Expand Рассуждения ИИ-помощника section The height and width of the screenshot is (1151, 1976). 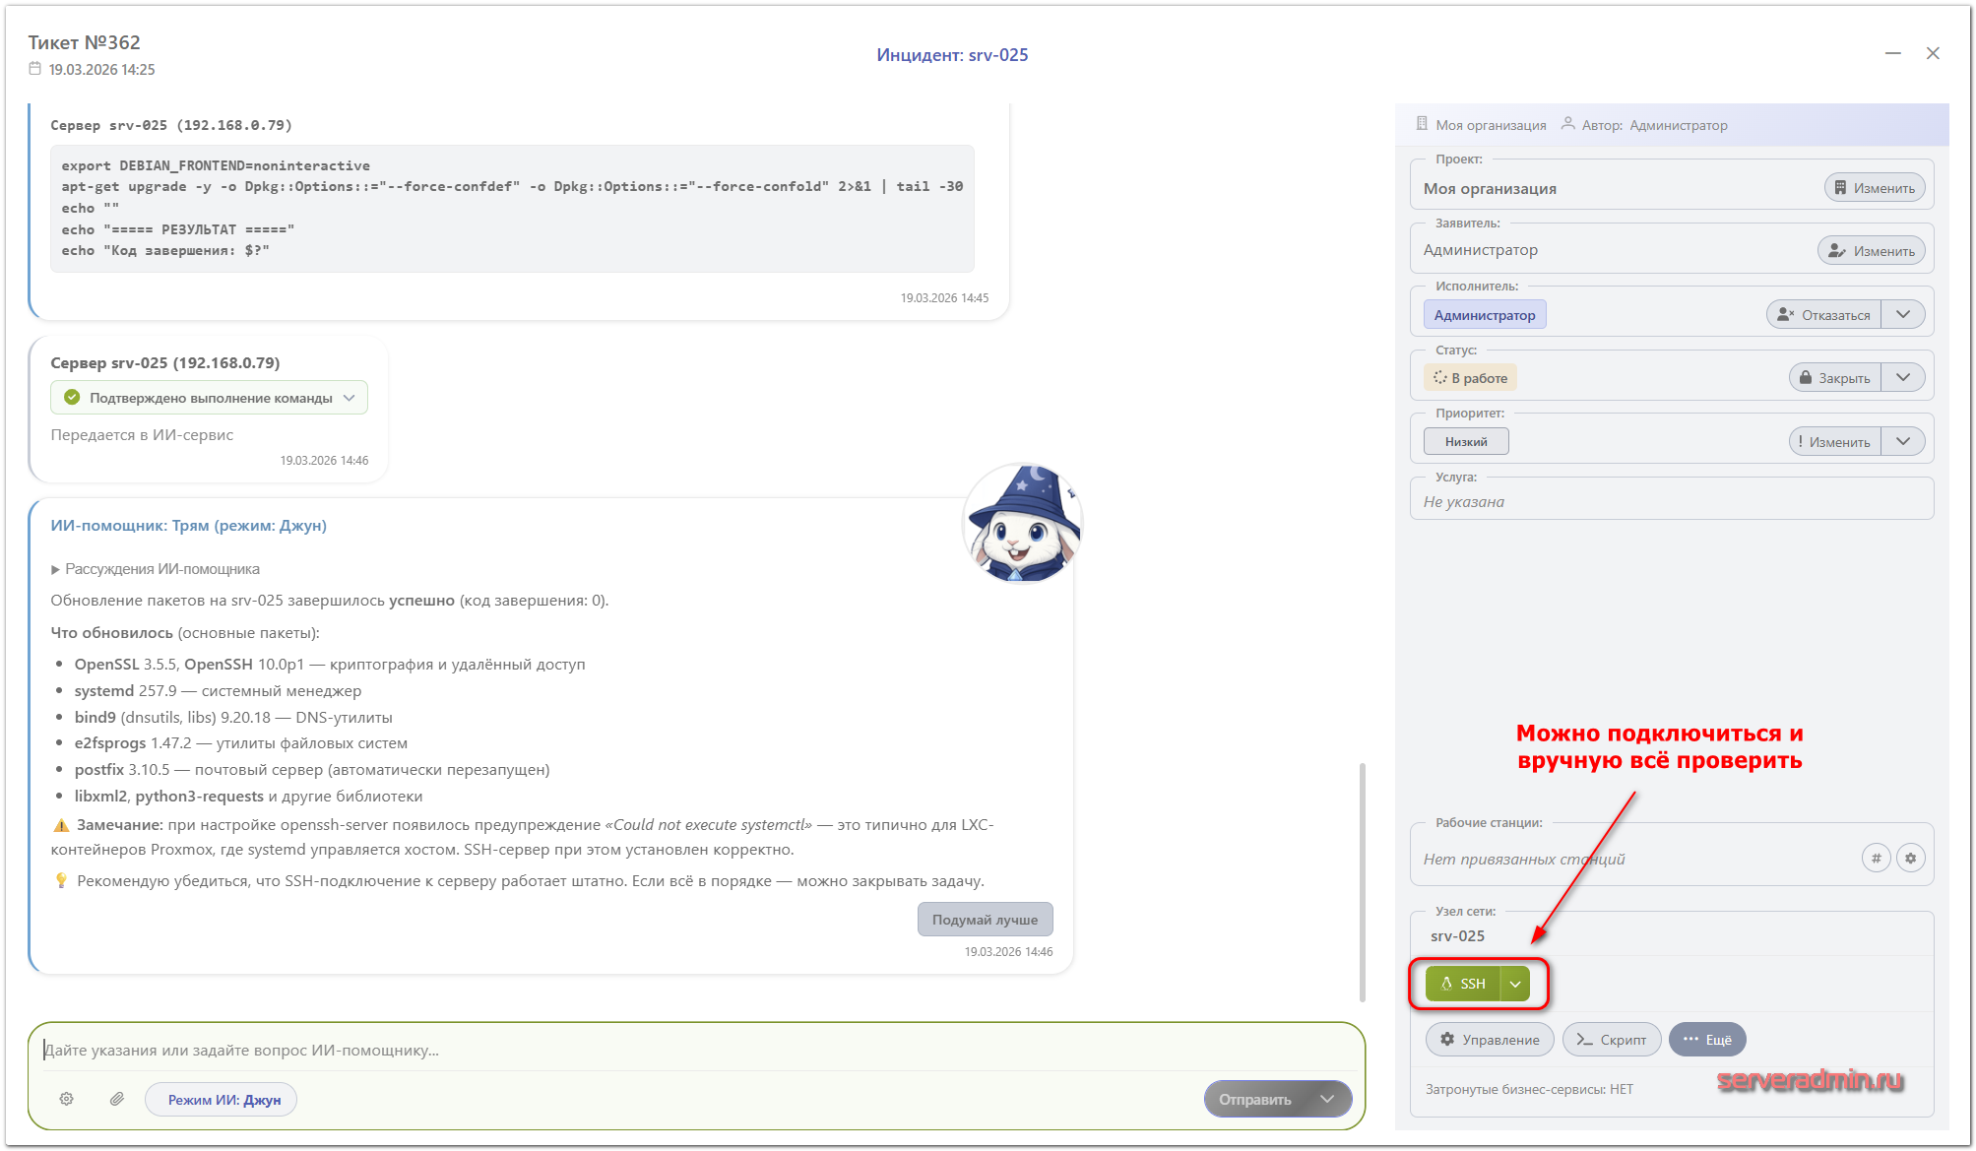click(x=156, y=569)
